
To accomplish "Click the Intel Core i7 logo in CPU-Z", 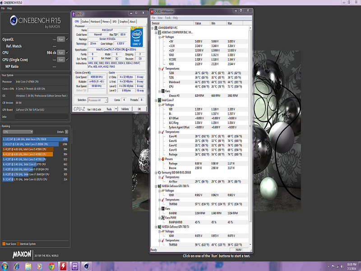I will tap(137, 37).
